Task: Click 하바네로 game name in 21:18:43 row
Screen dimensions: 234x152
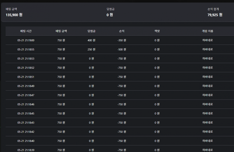Action: (x=207, y=123)
